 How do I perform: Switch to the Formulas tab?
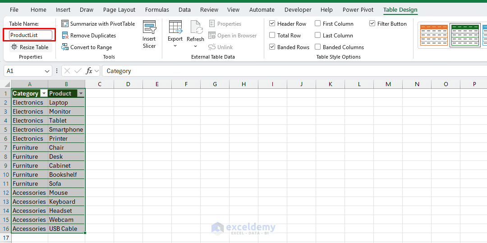(157, 9)
